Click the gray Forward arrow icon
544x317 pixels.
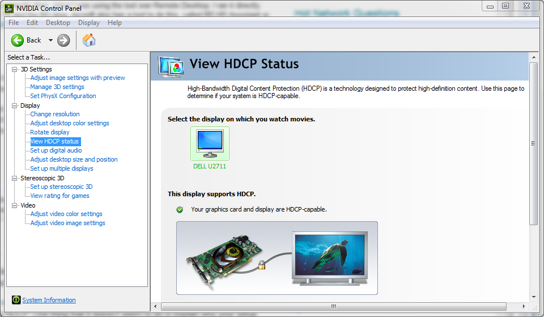pyautogui.click(x=63, y=40)
